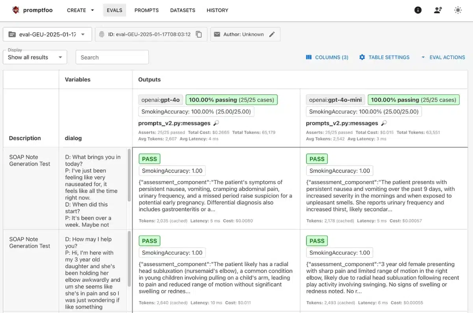Click PASS badge in first gpt-4o-mini result
The height and width of the screenshot is (313, 473).
[317, 159]
